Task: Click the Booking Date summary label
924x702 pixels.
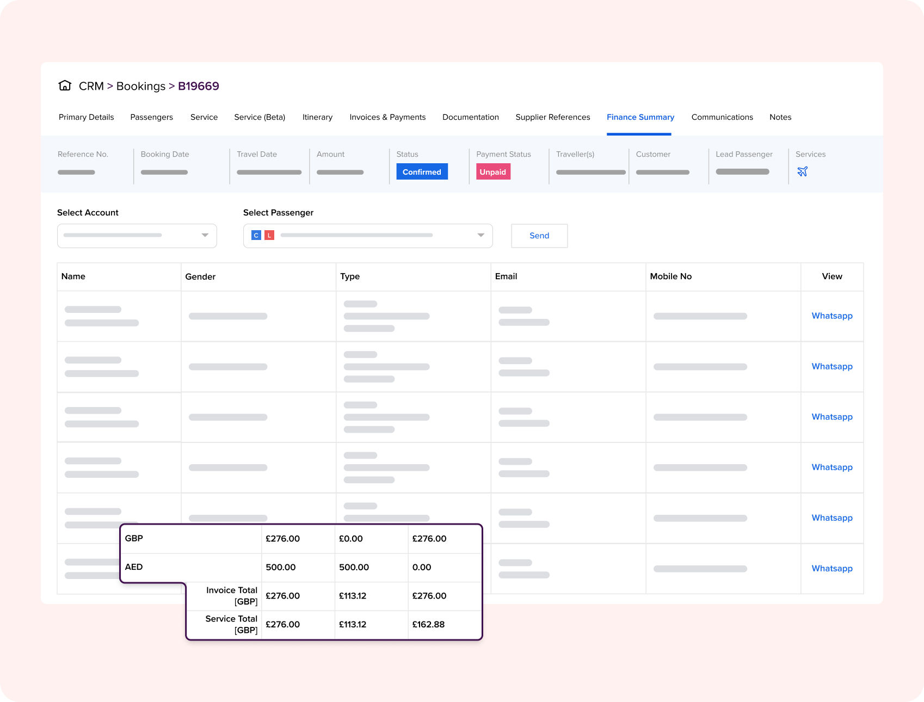Action: pyautogui.click(x=165, y=154)
